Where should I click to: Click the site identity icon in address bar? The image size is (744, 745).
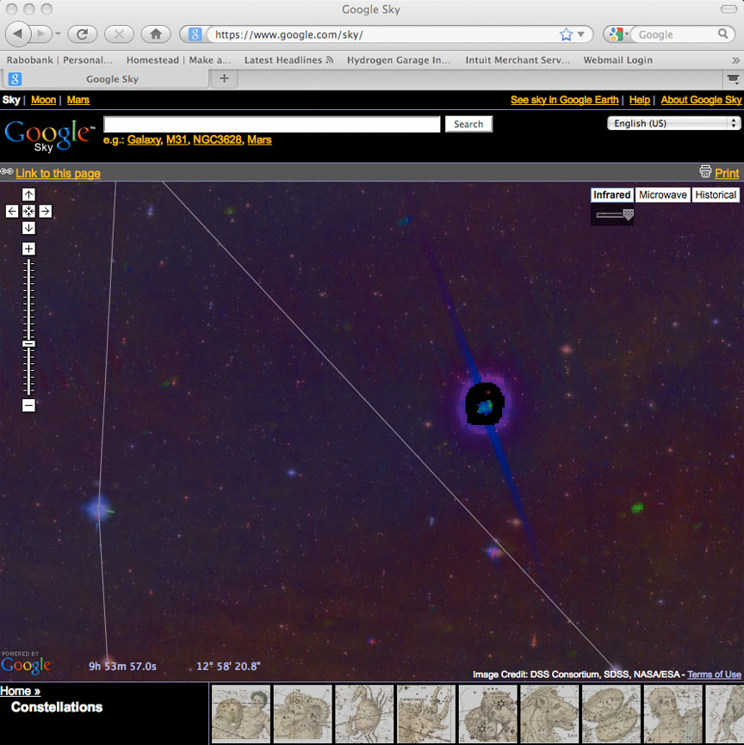point(195,34)
